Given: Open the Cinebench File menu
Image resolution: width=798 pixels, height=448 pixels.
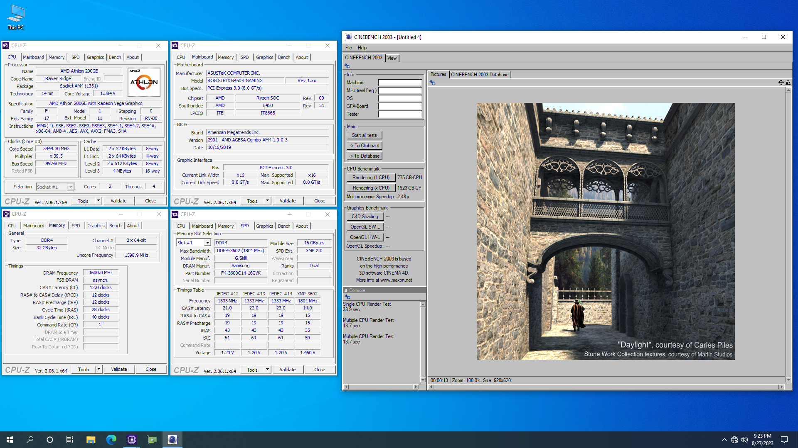Looking at the screenshot, I should pos(348,48).
